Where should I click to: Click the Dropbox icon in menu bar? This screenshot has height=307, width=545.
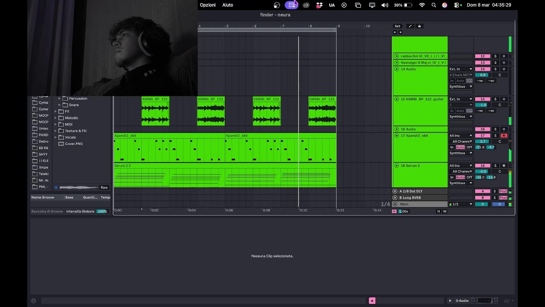pos(319,5)
